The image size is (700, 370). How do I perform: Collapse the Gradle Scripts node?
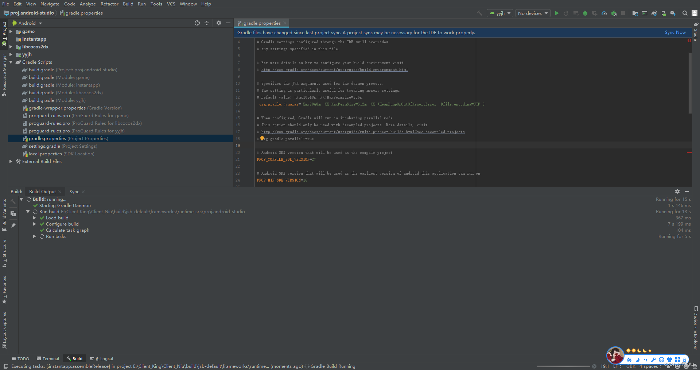pyautogui.click(x=11, y=62)
